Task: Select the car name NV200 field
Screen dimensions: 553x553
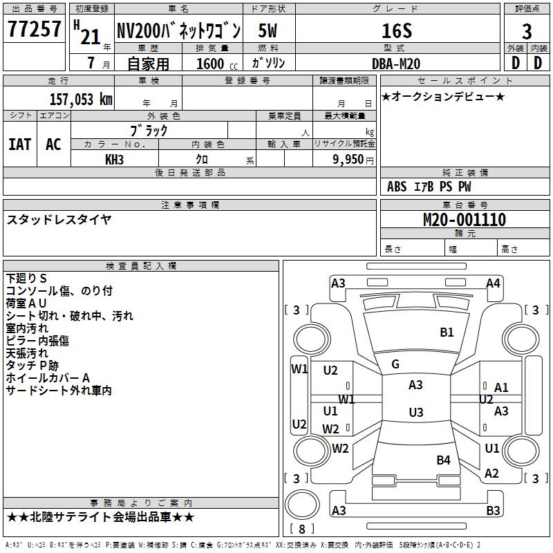Action: tap(178, 31)
